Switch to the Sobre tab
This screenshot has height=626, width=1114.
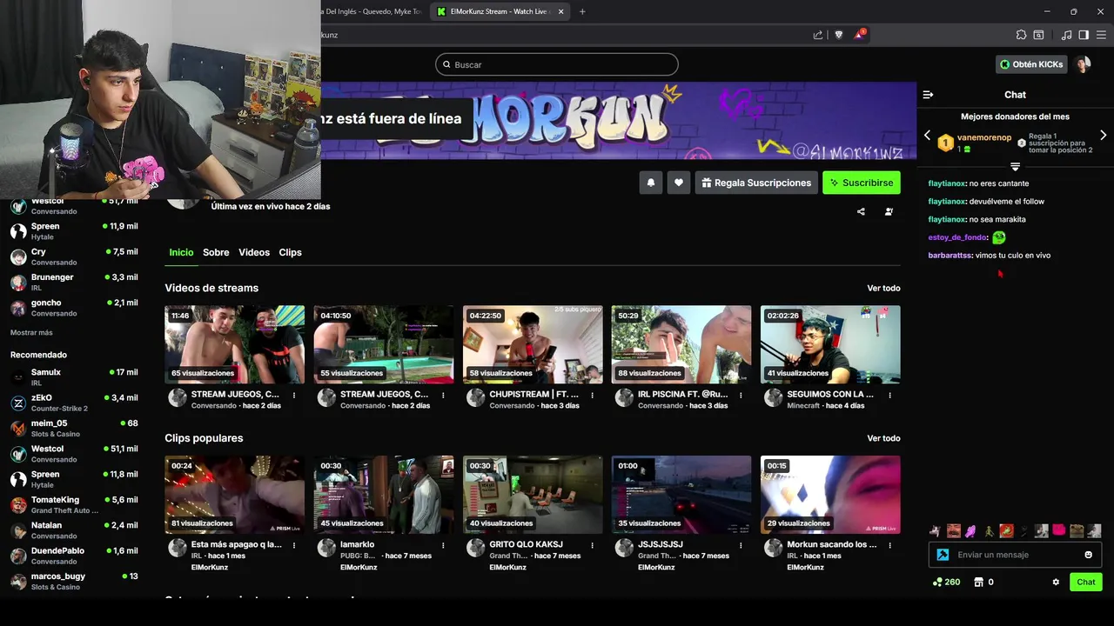216,252
